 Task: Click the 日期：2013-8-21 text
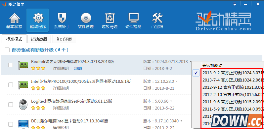click(x=159, y=88)
